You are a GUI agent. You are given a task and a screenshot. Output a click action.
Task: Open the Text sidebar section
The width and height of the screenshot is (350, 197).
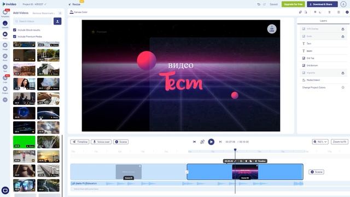[5, 68]
